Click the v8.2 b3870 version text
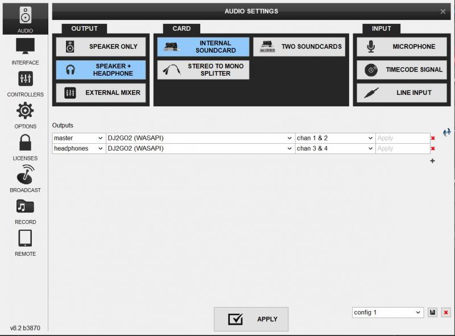Image resolution: width=455 pixels, height=336 pixels. coord(25,328)
